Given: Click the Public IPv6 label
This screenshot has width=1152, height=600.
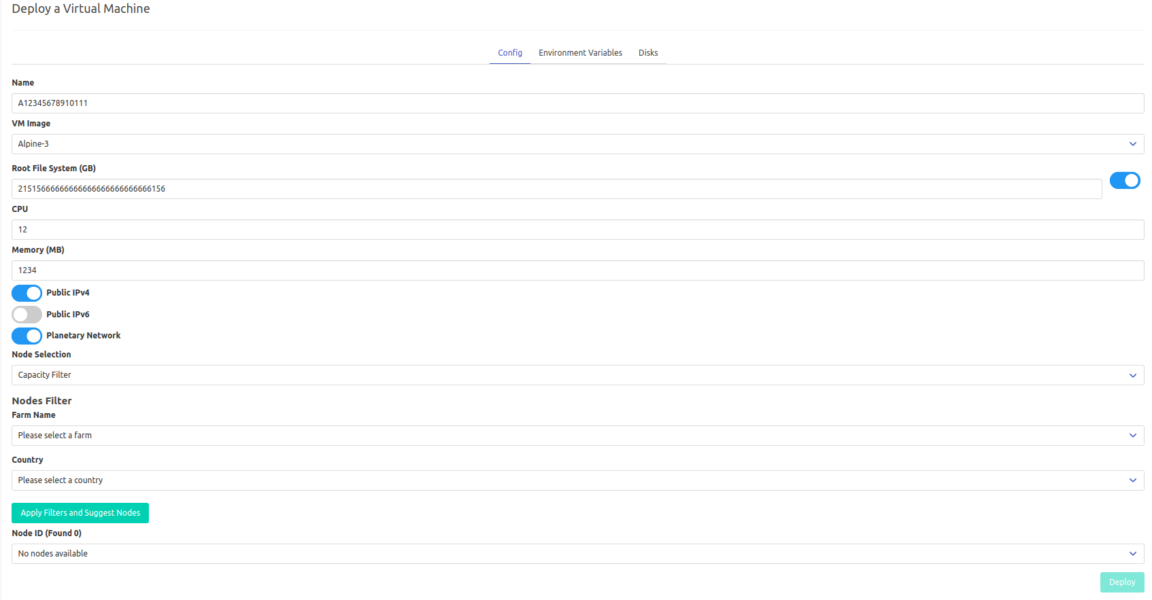Looking at the screenshot, I should point(68,315).
